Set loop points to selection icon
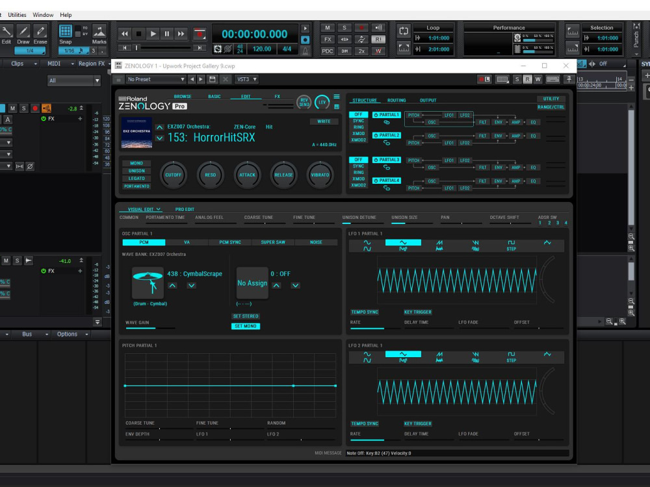This screenshot has width=650, height=487. click(x=404, y=48)
